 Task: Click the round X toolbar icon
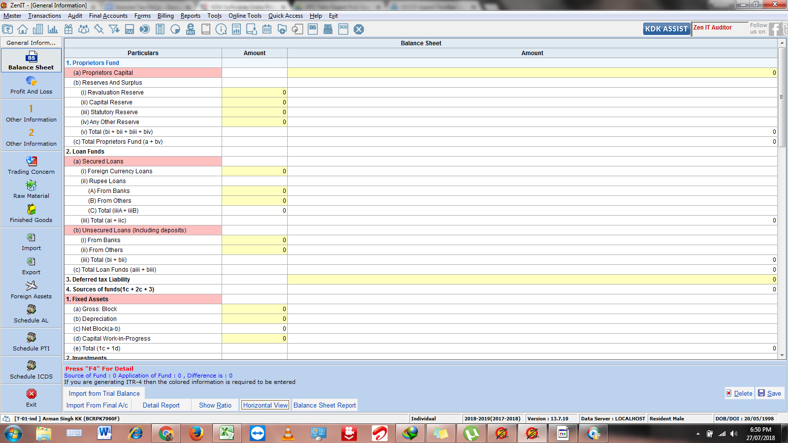(x=359, y=29)
